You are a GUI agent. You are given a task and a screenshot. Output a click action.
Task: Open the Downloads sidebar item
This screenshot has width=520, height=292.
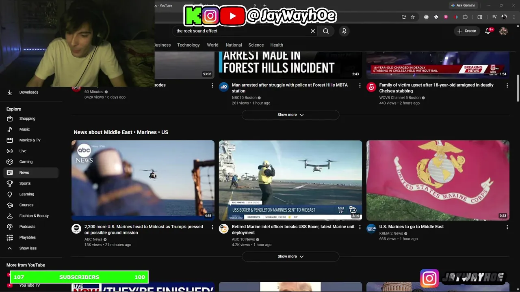point(31,92)
